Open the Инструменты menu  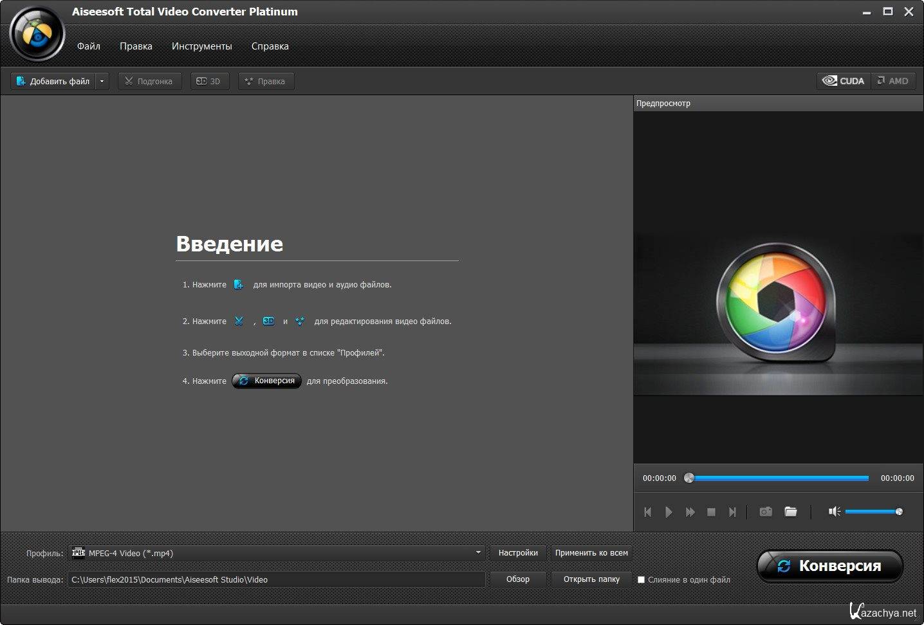201,46
